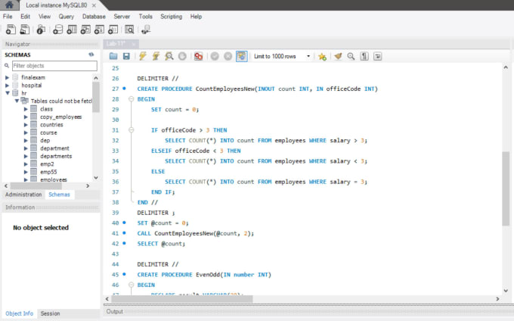Execute the statement under the cursor

pyautogui.click(x=156, y=56)
